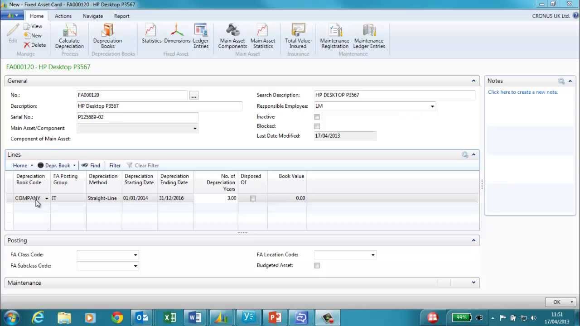Open the FA Location Code dropdown
The image size is (580, 326).
pyautogui.click(x=373, y=255)
